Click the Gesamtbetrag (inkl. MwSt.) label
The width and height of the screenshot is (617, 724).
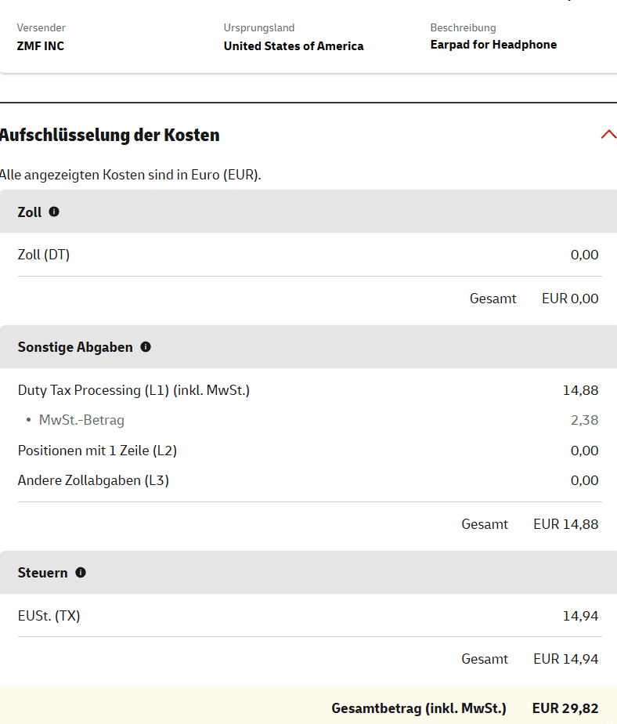point(419,708)
